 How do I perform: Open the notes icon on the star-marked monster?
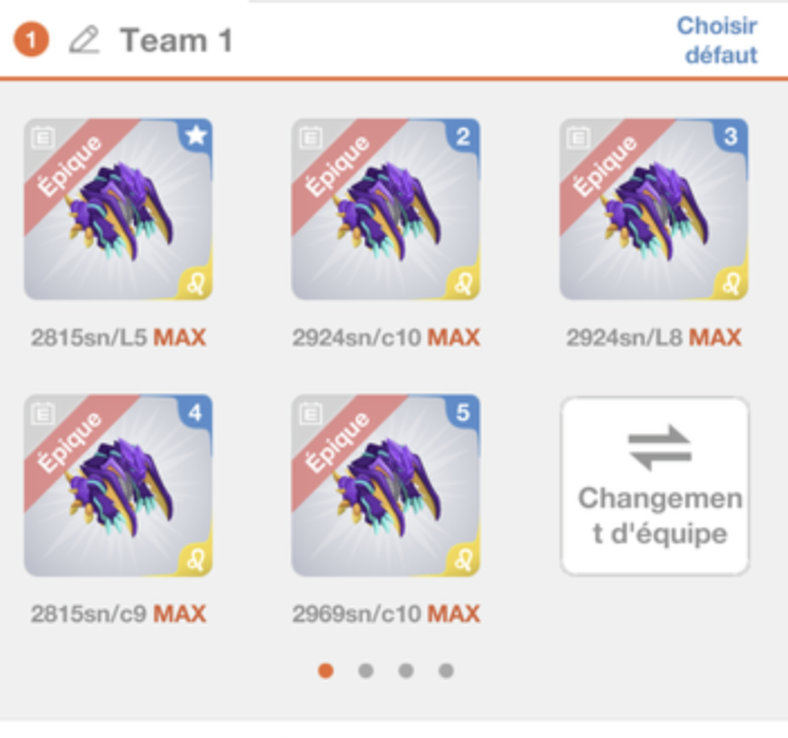42,137
